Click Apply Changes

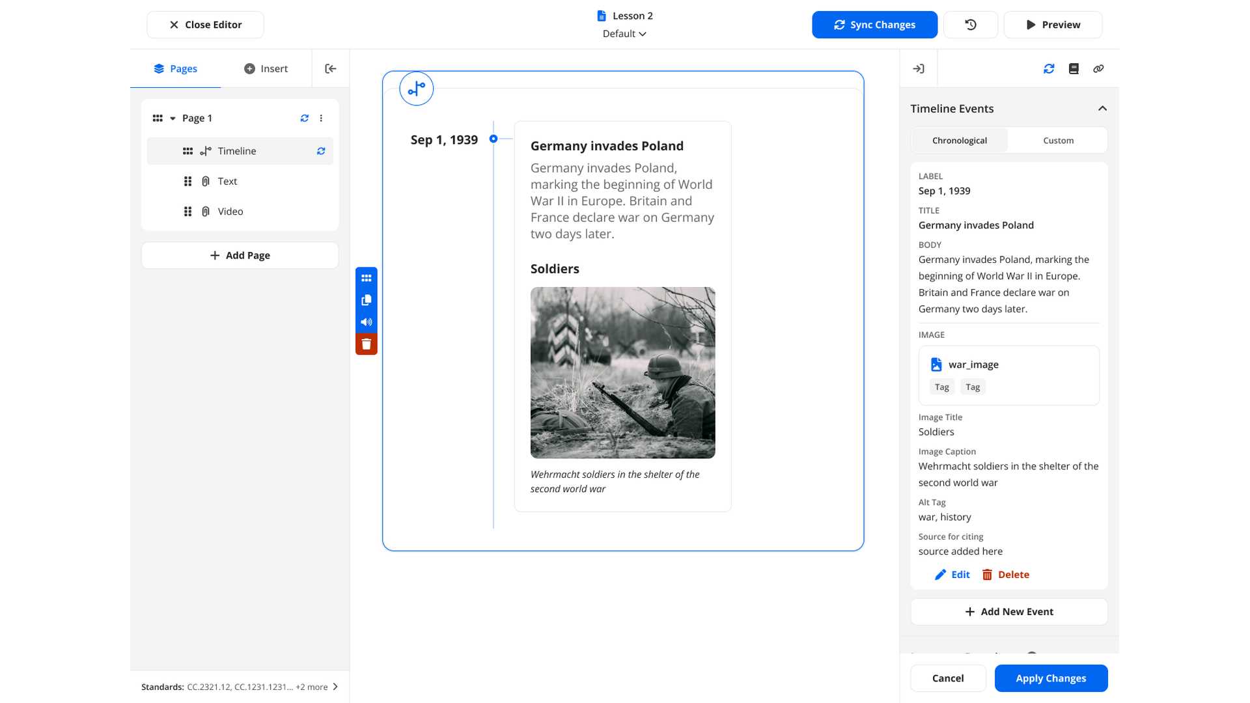[x=1051, y=678]
